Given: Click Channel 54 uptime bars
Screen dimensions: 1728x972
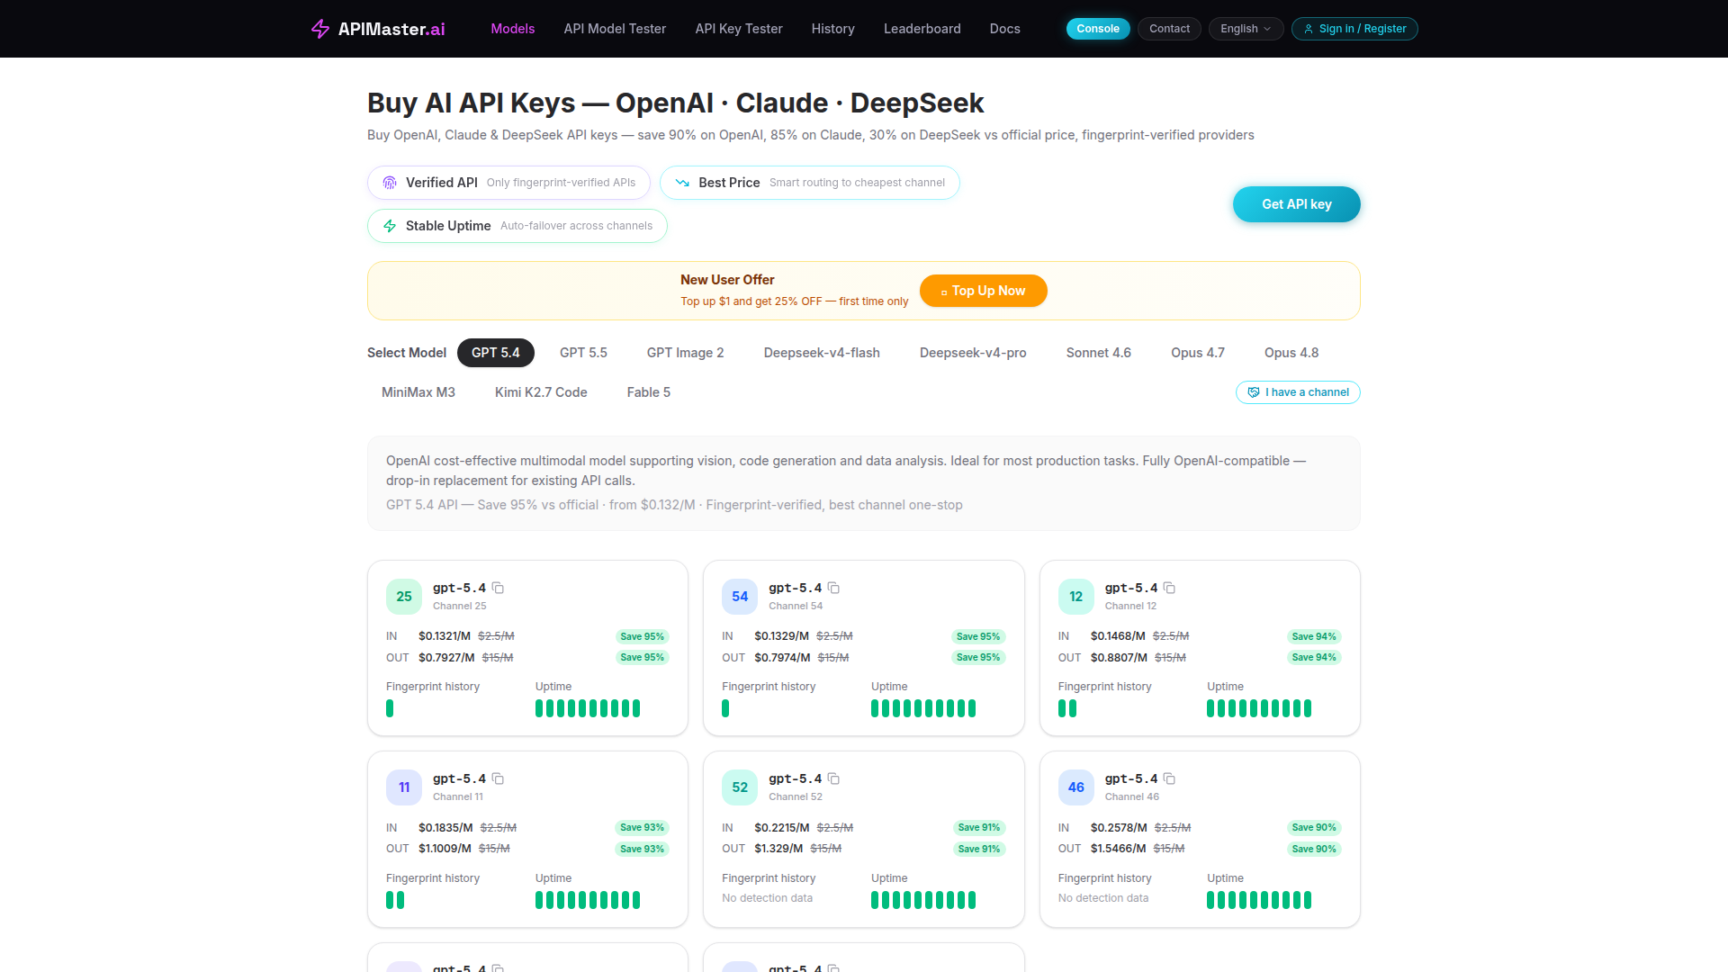Looking at the screenshot, I should pyautogui.click(x=923, y=708).
